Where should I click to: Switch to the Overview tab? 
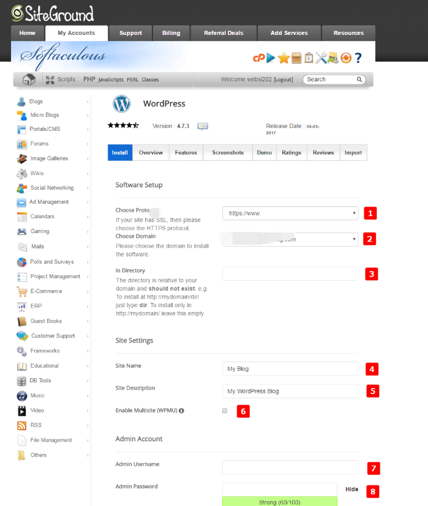[151, 152]
